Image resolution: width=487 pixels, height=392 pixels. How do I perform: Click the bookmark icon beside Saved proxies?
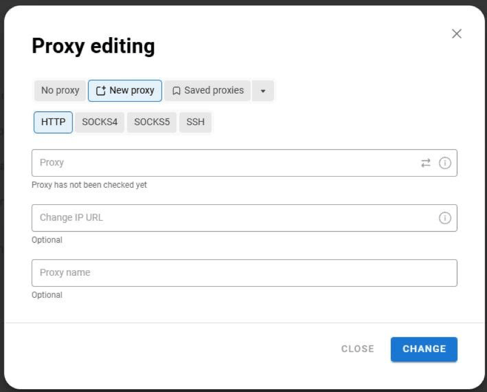point(175,90)
